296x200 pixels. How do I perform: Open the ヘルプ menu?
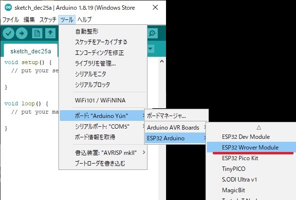tap(84, 19)
